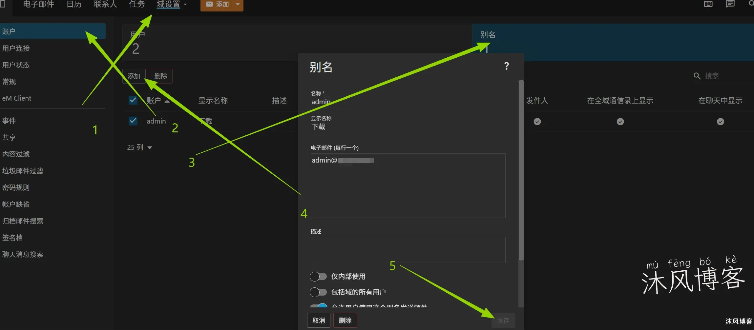Open the 任务 top menu
Viewport: 754px width, 330px height.
137,4
